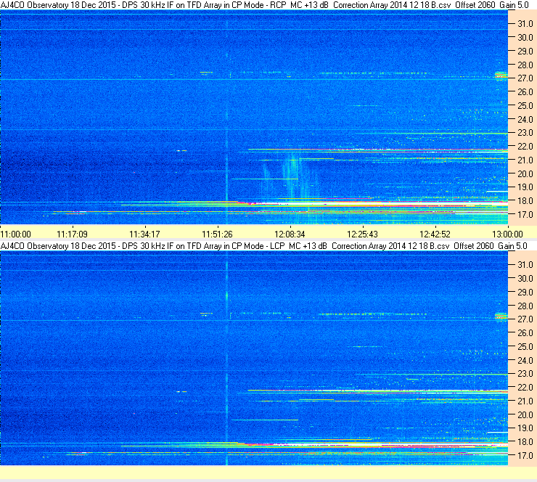
Task: Select the 24.0 frequency label in RCP plot
Action: click(x=525, y=120)
